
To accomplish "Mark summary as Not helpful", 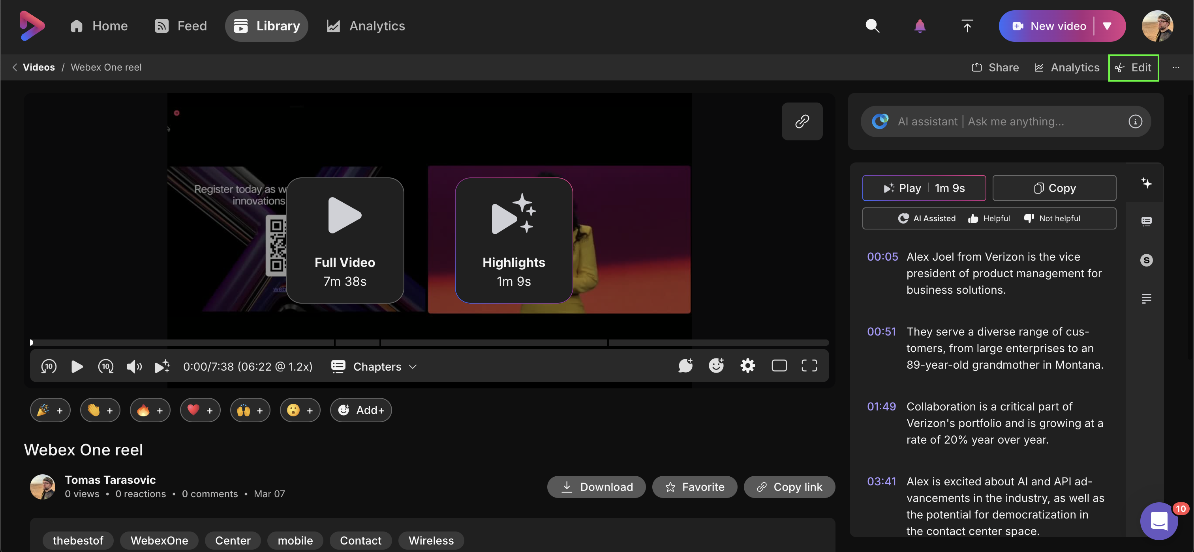I will tap(1052, 218).
